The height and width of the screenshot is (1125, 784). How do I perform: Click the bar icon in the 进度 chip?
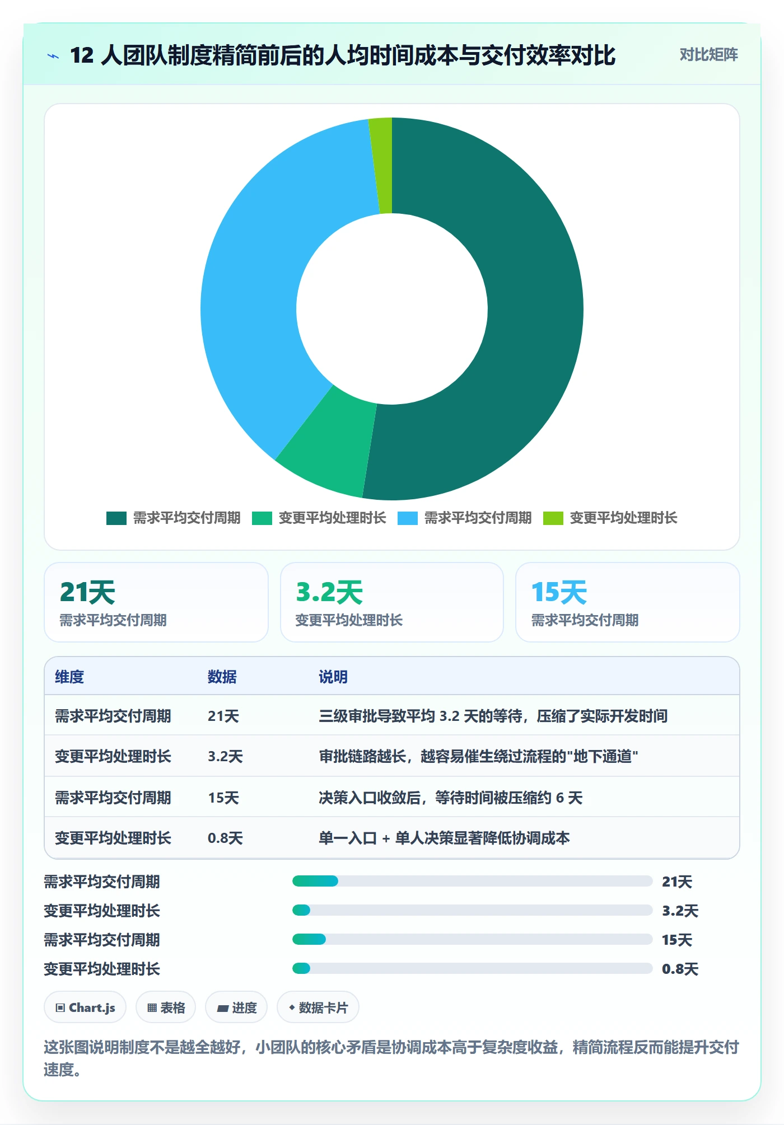click(222, 1008)
